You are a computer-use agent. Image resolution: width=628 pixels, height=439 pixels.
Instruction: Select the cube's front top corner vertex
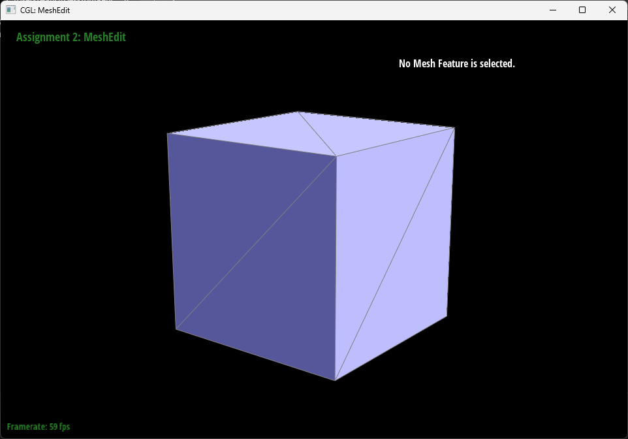click(336, 156)
